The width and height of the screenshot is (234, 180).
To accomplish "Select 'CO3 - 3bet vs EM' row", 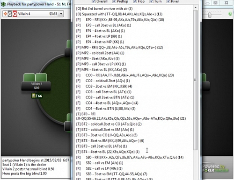I will click(x=104, y=86).
